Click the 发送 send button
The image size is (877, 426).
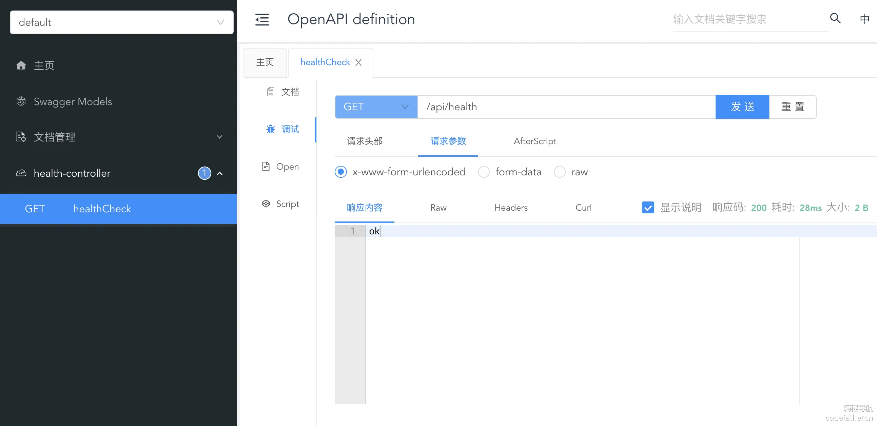pos(742,107)
